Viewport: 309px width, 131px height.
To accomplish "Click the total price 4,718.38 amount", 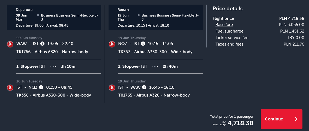I will tap(240, 123).
